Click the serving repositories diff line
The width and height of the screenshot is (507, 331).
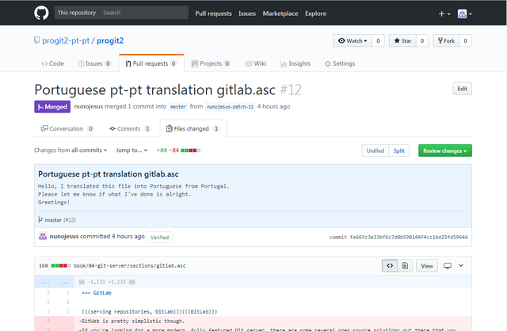click(253, 312)
